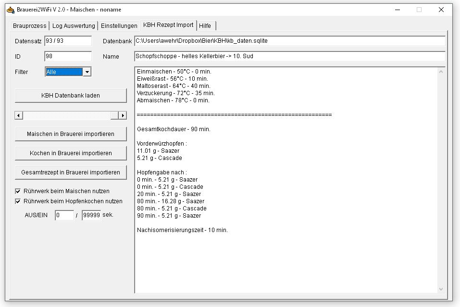The image size is (460, 307).
Task: Open the Log Auswertung tab
Action: (x=74, y=26)
